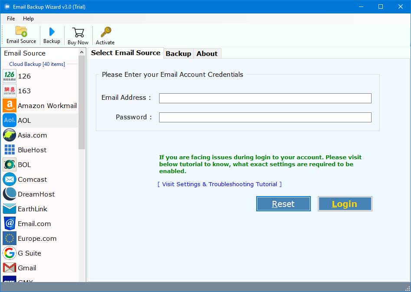
Task: Click the source list scrollbar thumb
Action: pyautogui.click(x=82, y=102)
